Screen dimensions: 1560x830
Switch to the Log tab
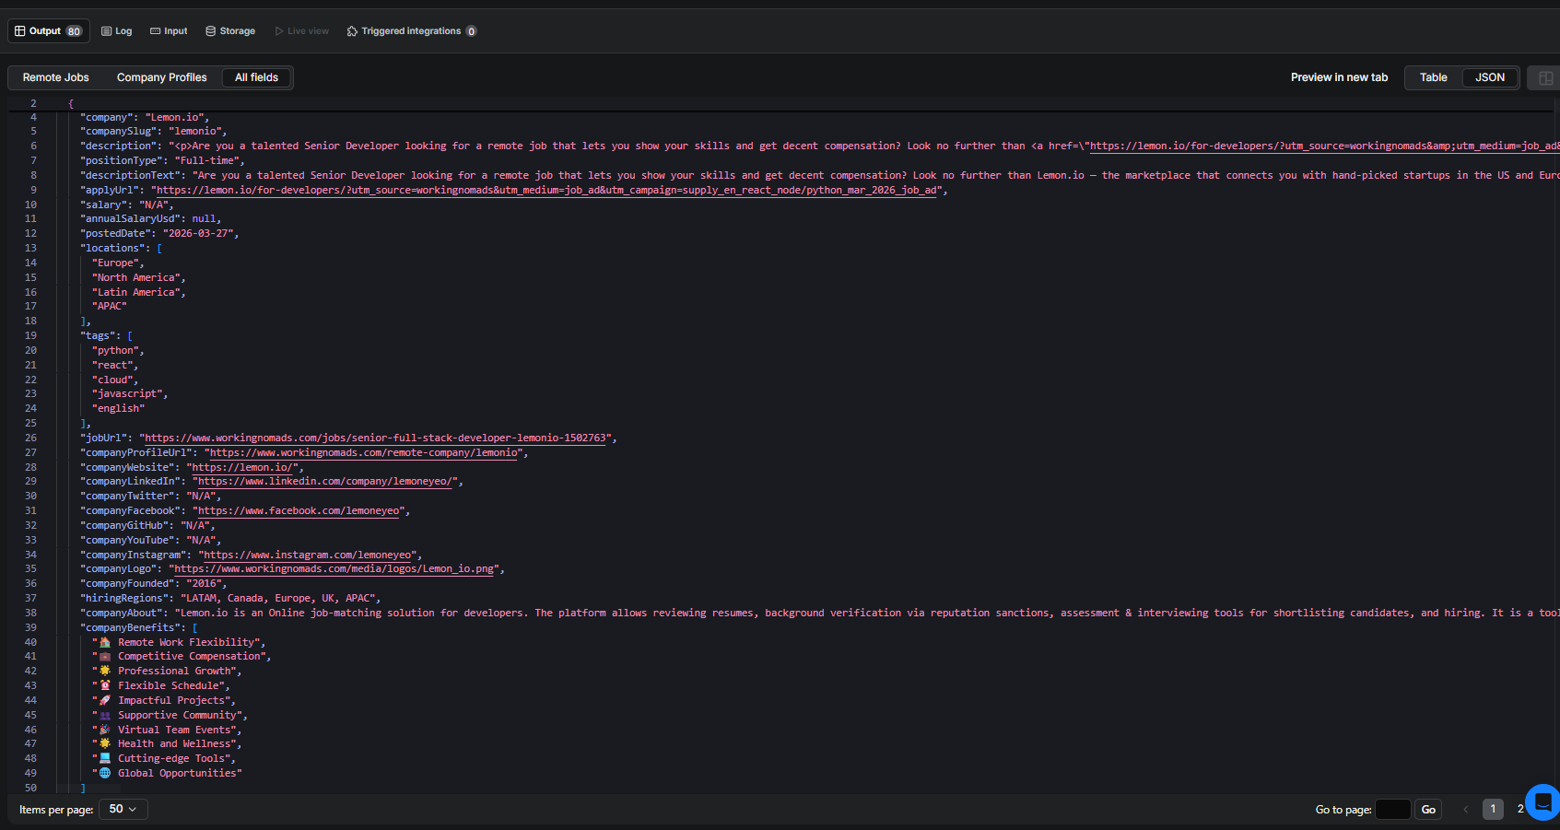(x=117, y=31)
